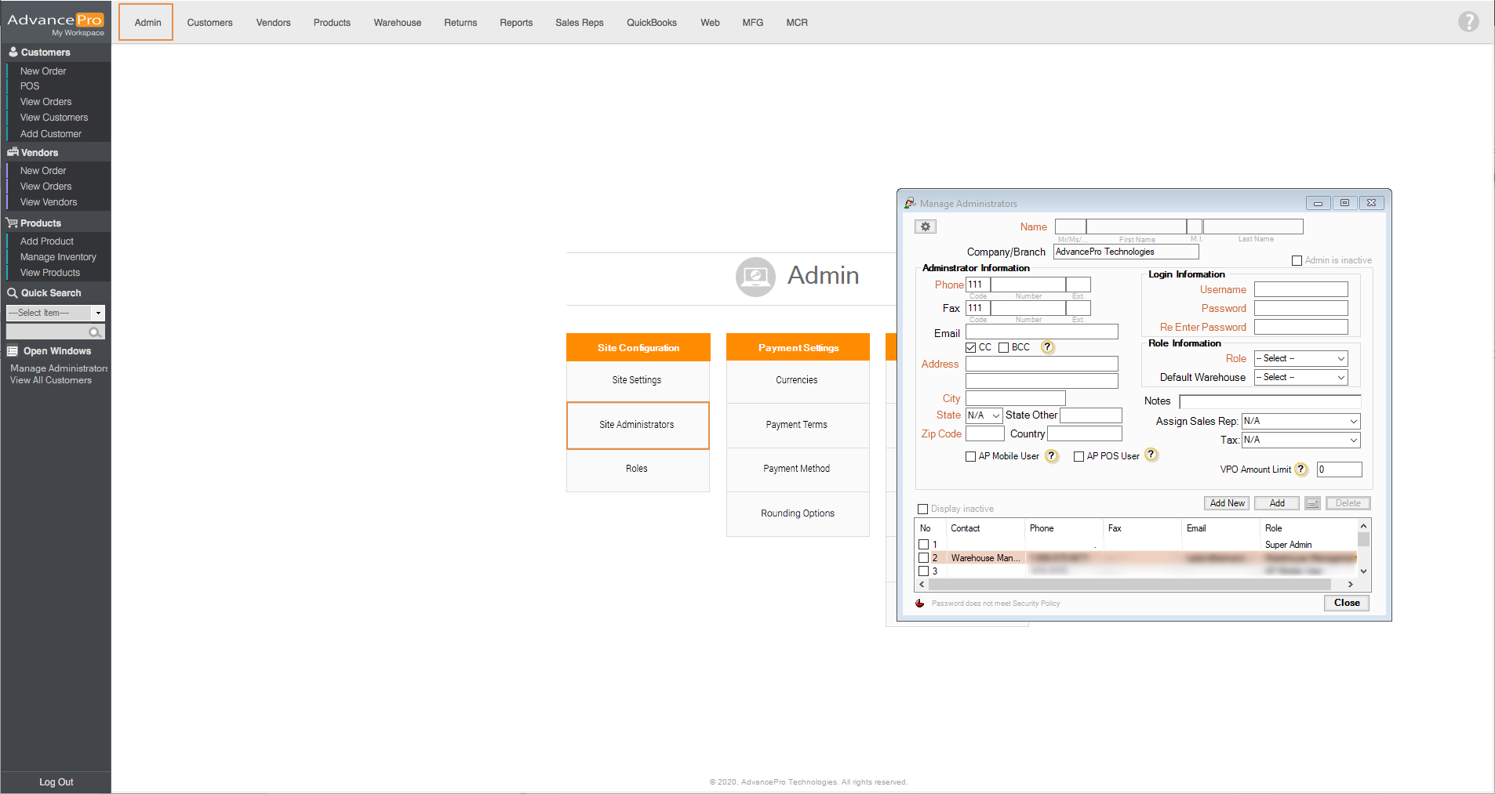Uncheck the CC checkbox
1495x794 pixels.
tap(971, 347)
